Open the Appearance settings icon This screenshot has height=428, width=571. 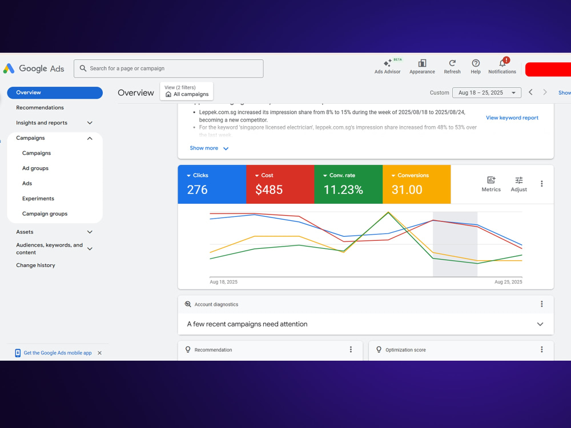pyautogui.click(x=422, y=67)
